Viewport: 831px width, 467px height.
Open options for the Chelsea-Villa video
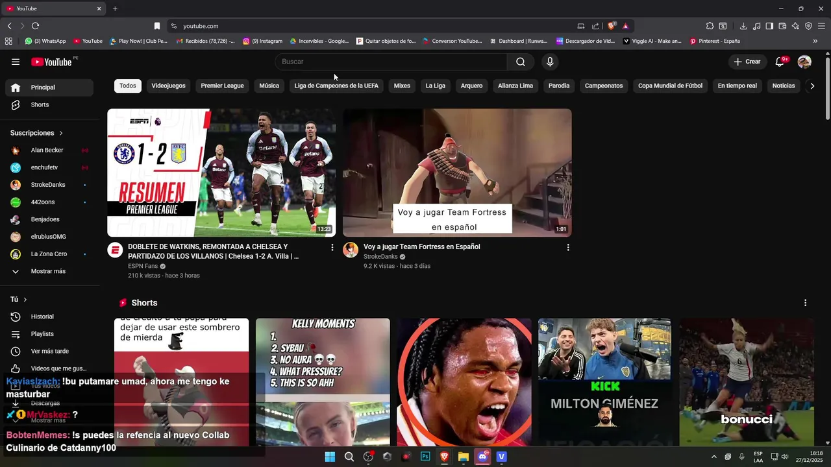332,247
